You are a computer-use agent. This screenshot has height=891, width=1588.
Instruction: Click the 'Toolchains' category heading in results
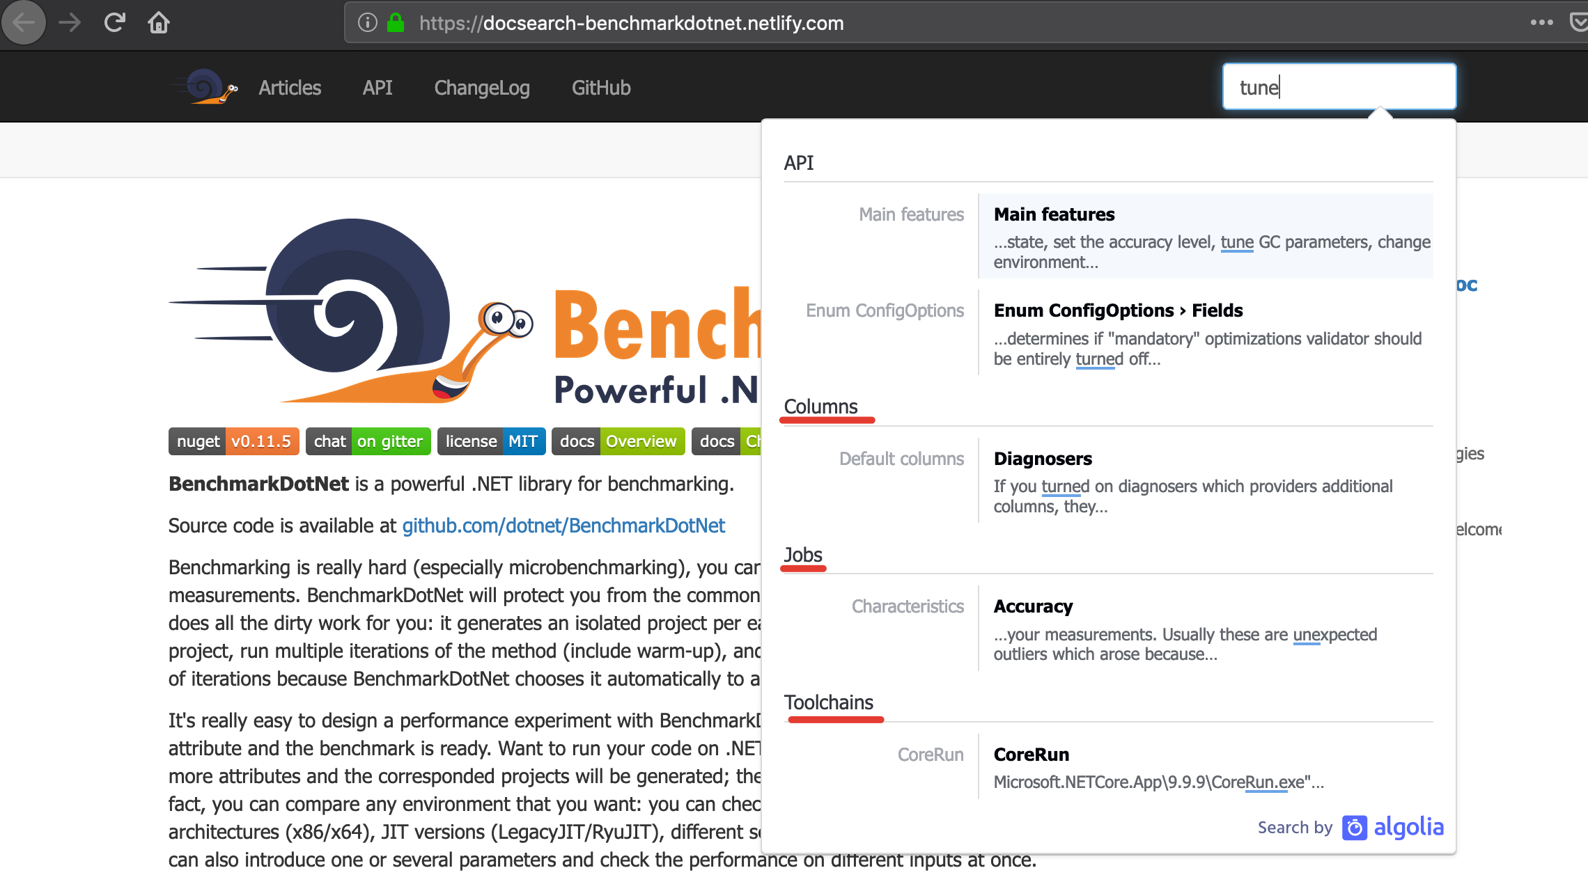[x=829, y=702]
